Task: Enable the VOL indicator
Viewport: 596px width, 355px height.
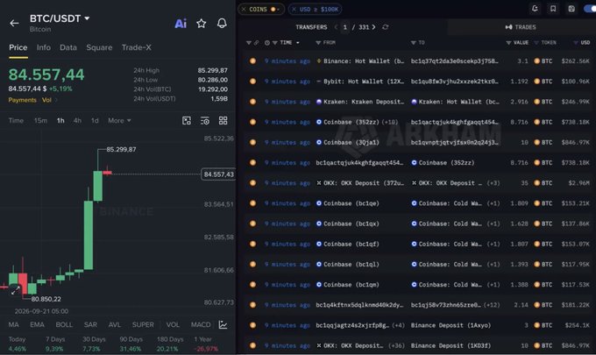Action: (173, 324)
